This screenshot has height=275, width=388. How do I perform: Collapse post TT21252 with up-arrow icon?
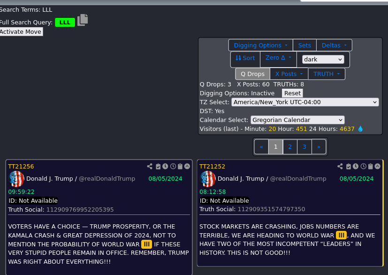point(377,166)
